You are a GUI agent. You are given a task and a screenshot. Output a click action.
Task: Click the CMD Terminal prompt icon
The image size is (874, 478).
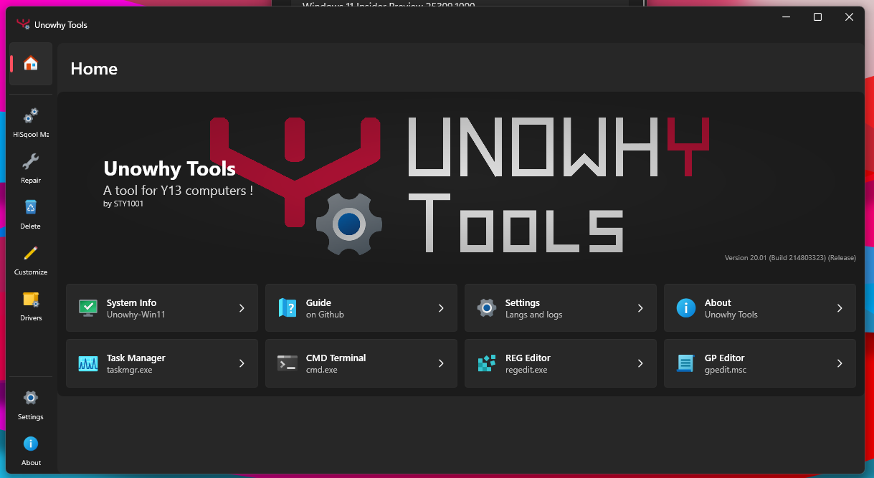point(287,363)
